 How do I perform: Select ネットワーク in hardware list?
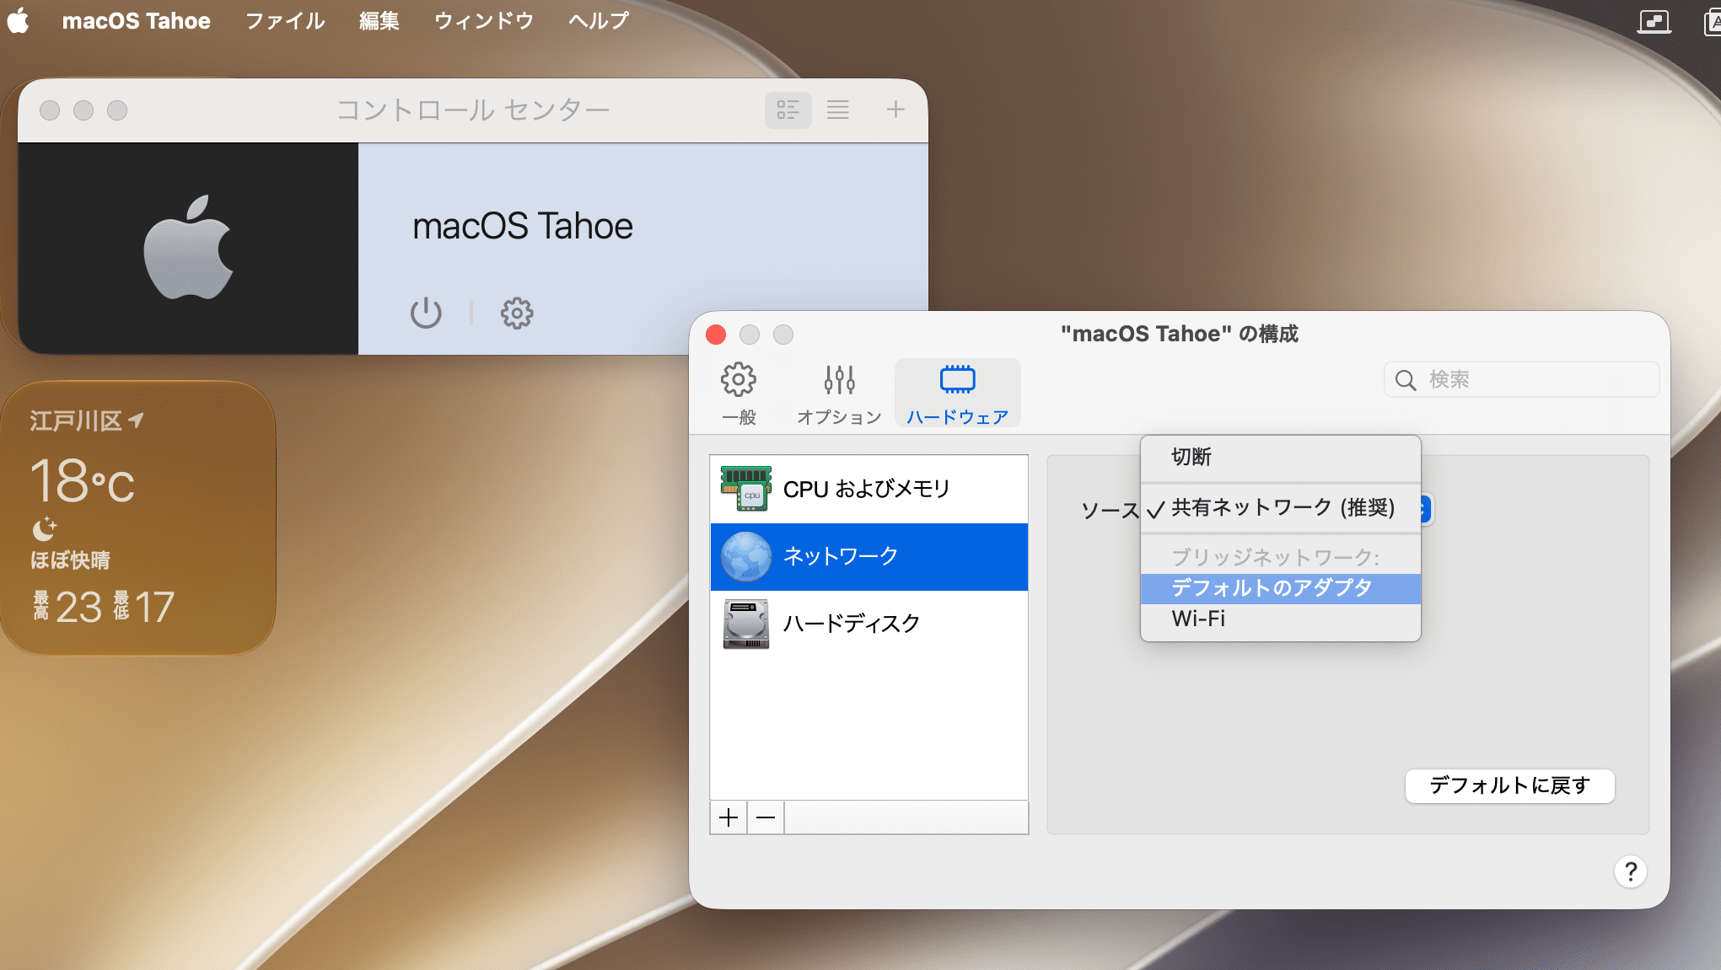coord(869,557)
